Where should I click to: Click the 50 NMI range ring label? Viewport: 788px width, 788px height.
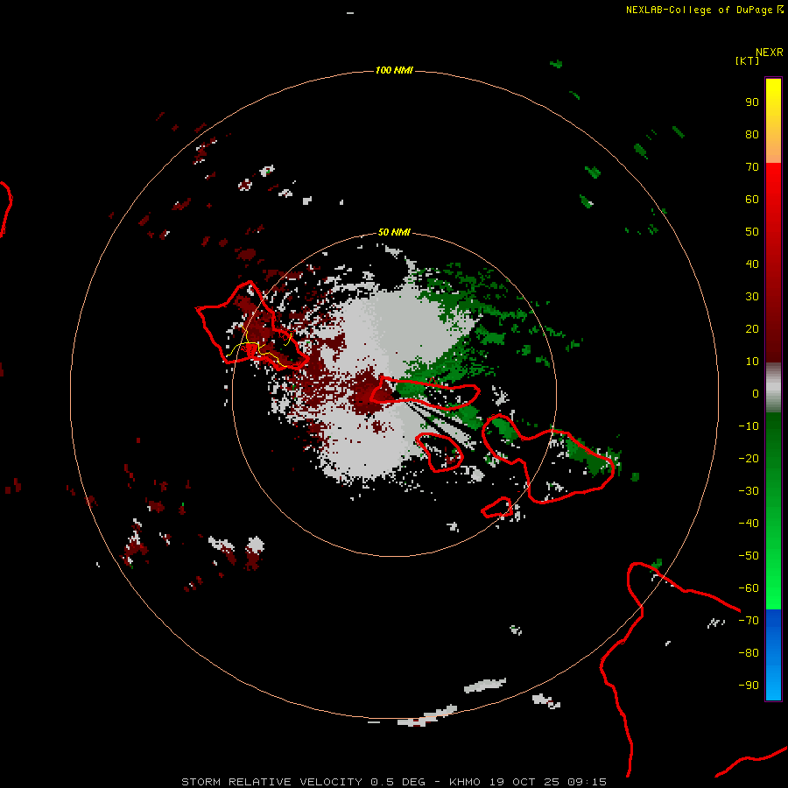(394, 232)
